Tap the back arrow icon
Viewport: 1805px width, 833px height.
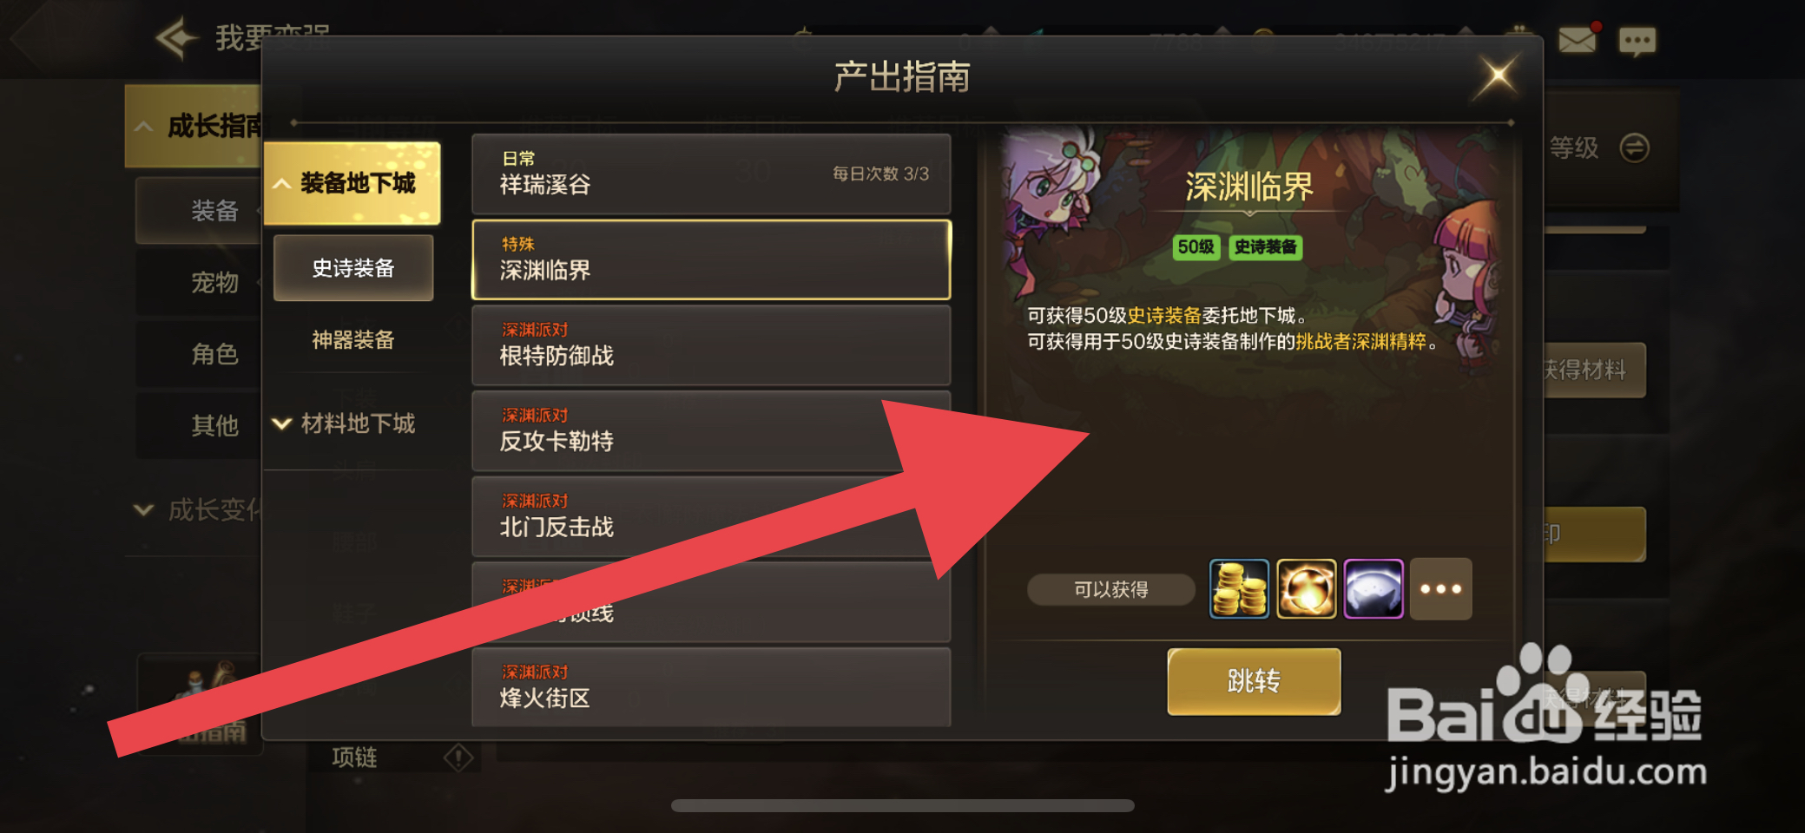tap(176, 38)
